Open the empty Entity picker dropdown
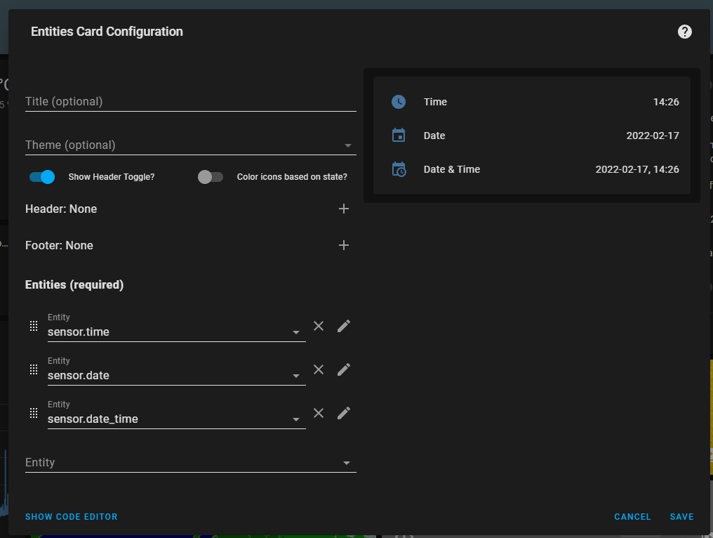This screenshot has width=713, height=538. pyautogui.click(x=347, y=463)
